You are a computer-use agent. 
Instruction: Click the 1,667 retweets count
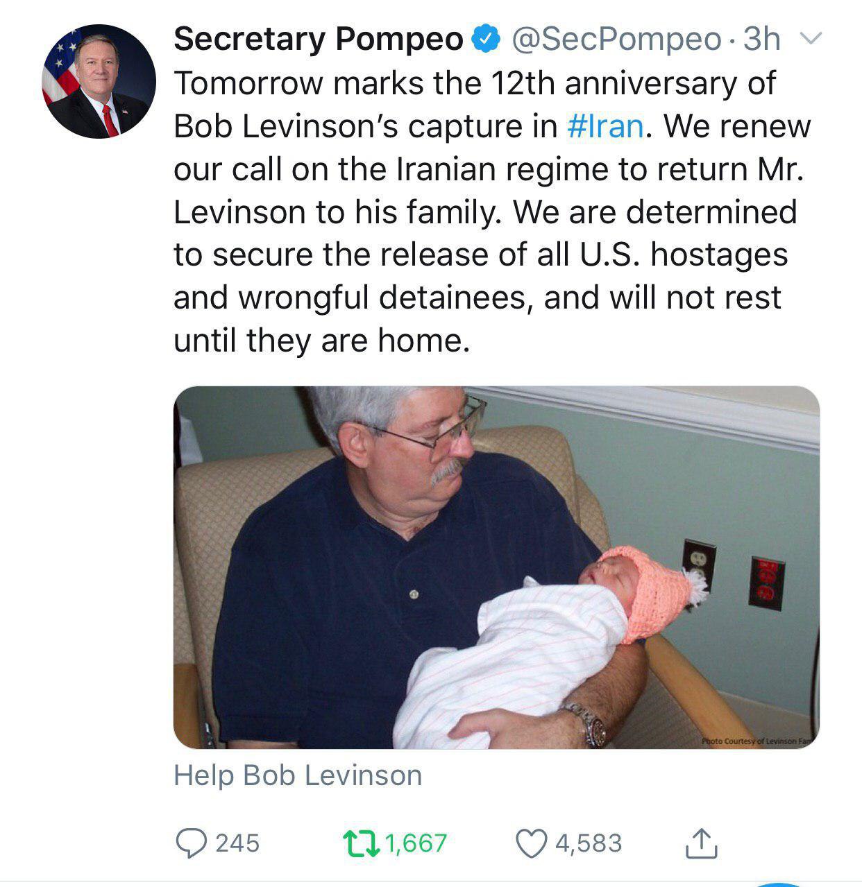click(x=415, y=843)
